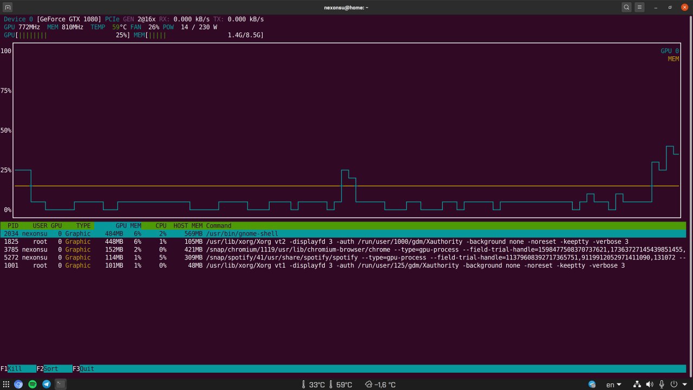Click the terminal icon in taskbar
Screen dimensions: 693x390
tap(61, 384)
